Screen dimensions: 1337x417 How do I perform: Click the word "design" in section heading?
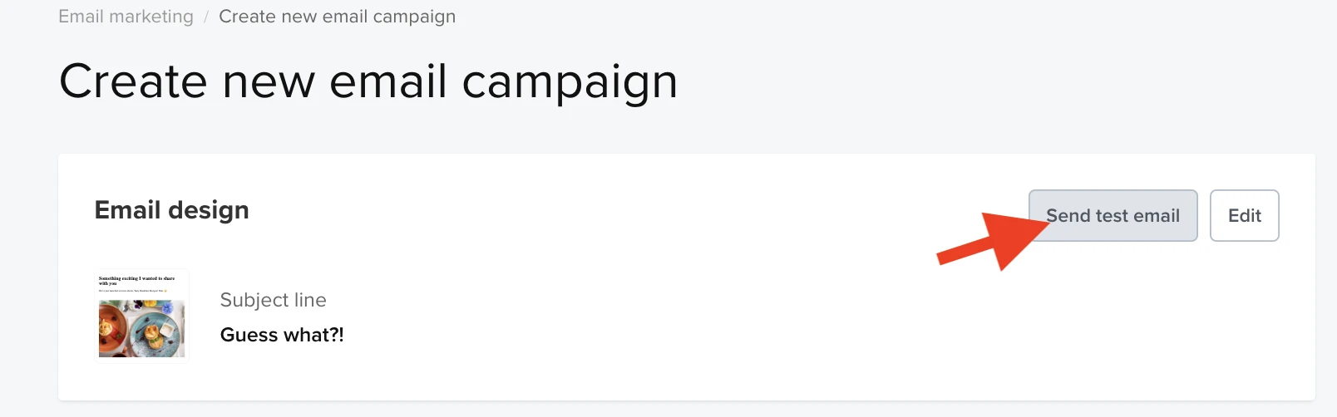pos(208,210)
